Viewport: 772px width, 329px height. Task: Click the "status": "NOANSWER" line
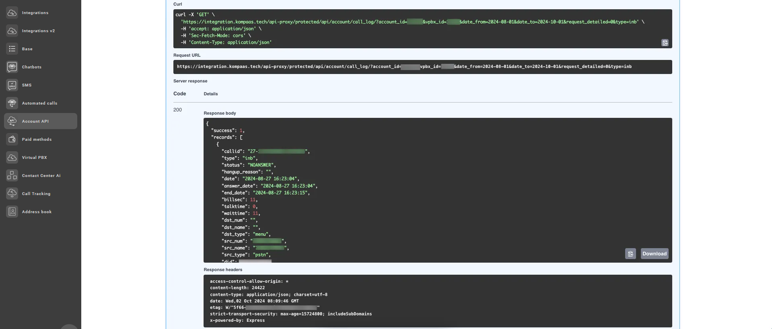click(x=249, y=165)
